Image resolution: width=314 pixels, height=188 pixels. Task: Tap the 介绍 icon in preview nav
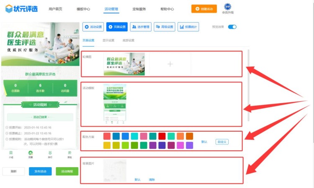[x=11, y=154]
